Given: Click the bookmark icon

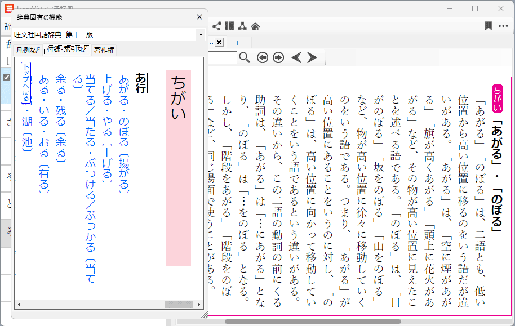Looking at the screenshot, I should click(x=488, y=26).
